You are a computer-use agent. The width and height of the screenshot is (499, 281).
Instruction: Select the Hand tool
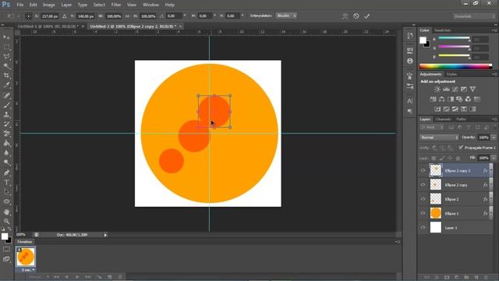(x=6, y=212)
